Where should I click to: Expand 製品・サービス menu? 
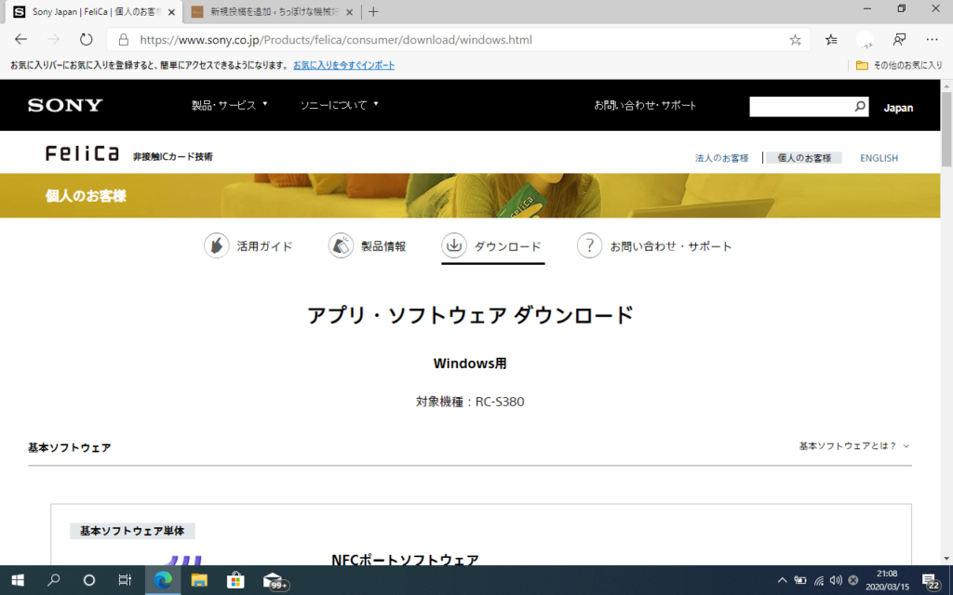pyautogui.click(x=229, y=105)
